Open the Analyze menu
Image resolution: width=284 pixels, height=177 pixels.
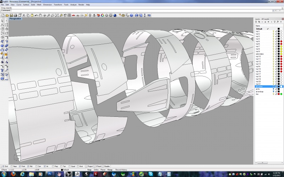coord(73,5)
